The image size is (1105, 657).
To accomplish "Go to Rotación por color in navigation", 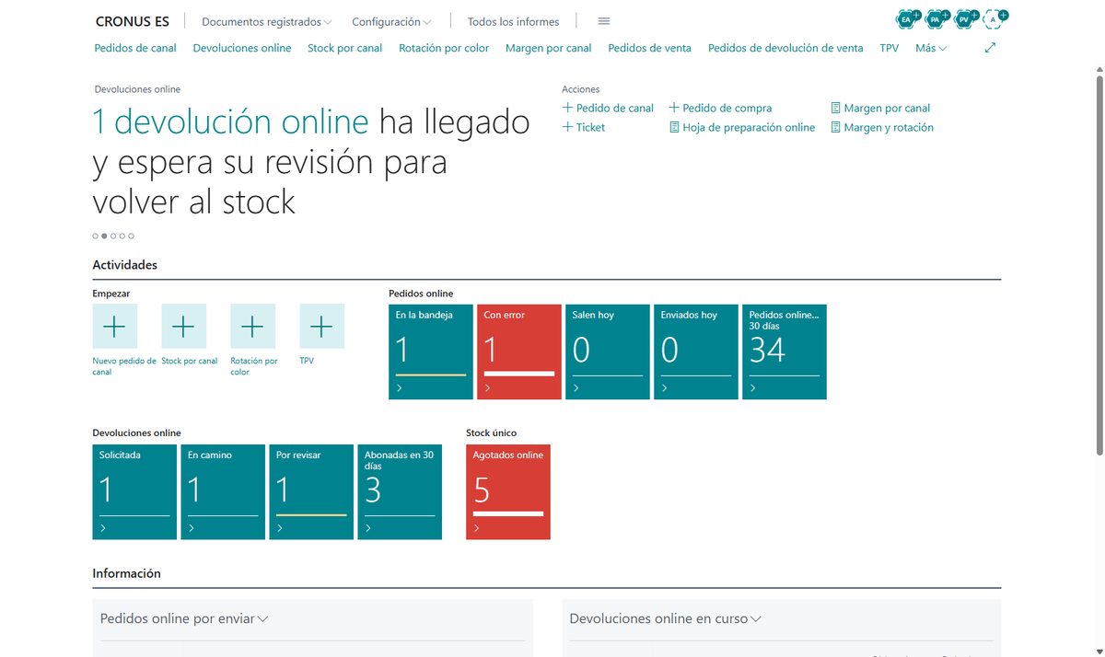I will pos(444,48).
